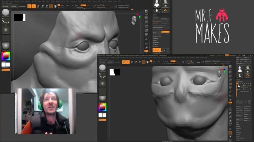This screenshot has width=254, height=142.
Task: Select the Move tool in back window toolbar
Action: coord(38,6)
